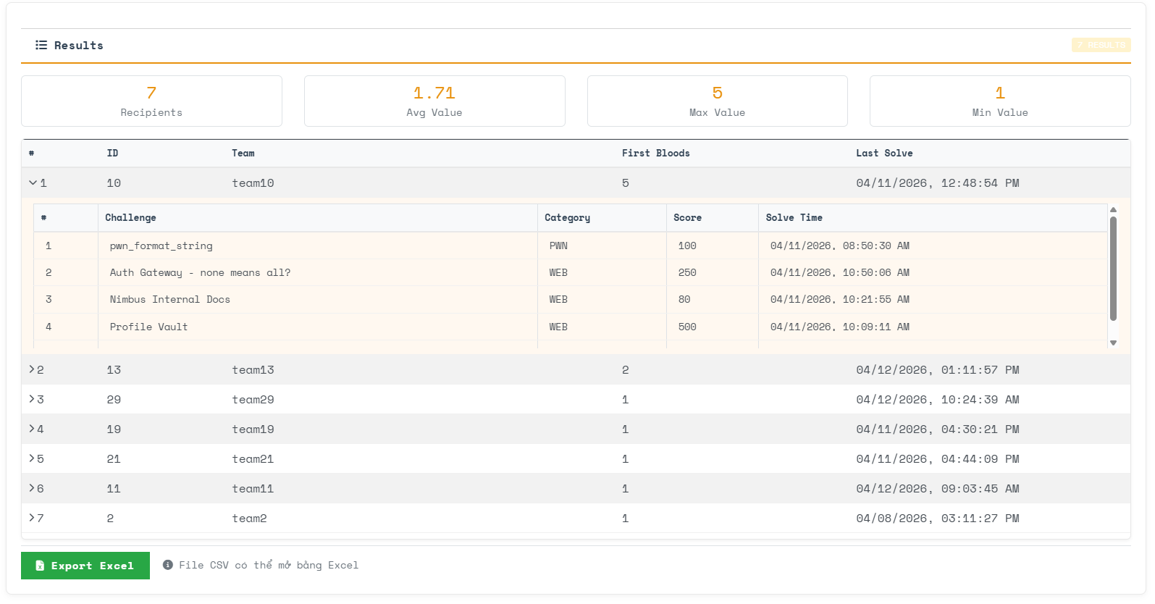Select the Profile Vault challenge
This screenshot has height=604, width=1155.
(x=148, y=327)
